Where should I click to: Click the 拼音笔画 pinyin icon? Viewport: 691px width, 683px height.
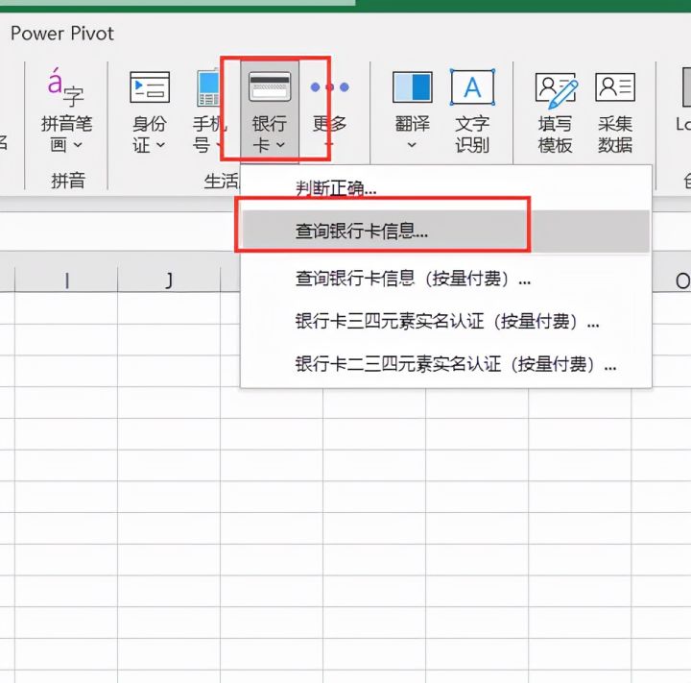(x=66, y=86)
